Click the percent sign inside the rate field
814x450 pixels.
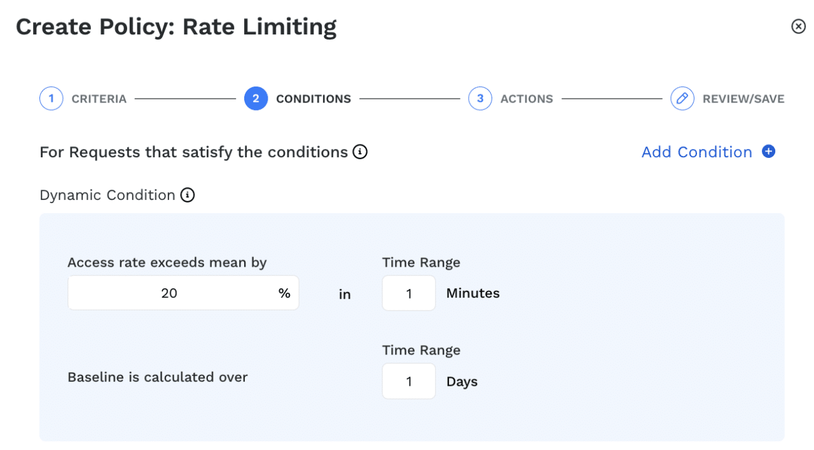284,292
